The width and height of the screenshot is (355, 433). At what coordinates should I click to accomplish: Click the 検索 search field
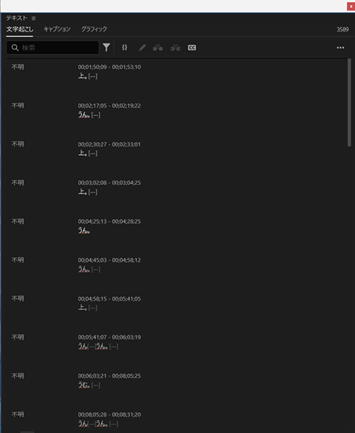click(53, 48)
